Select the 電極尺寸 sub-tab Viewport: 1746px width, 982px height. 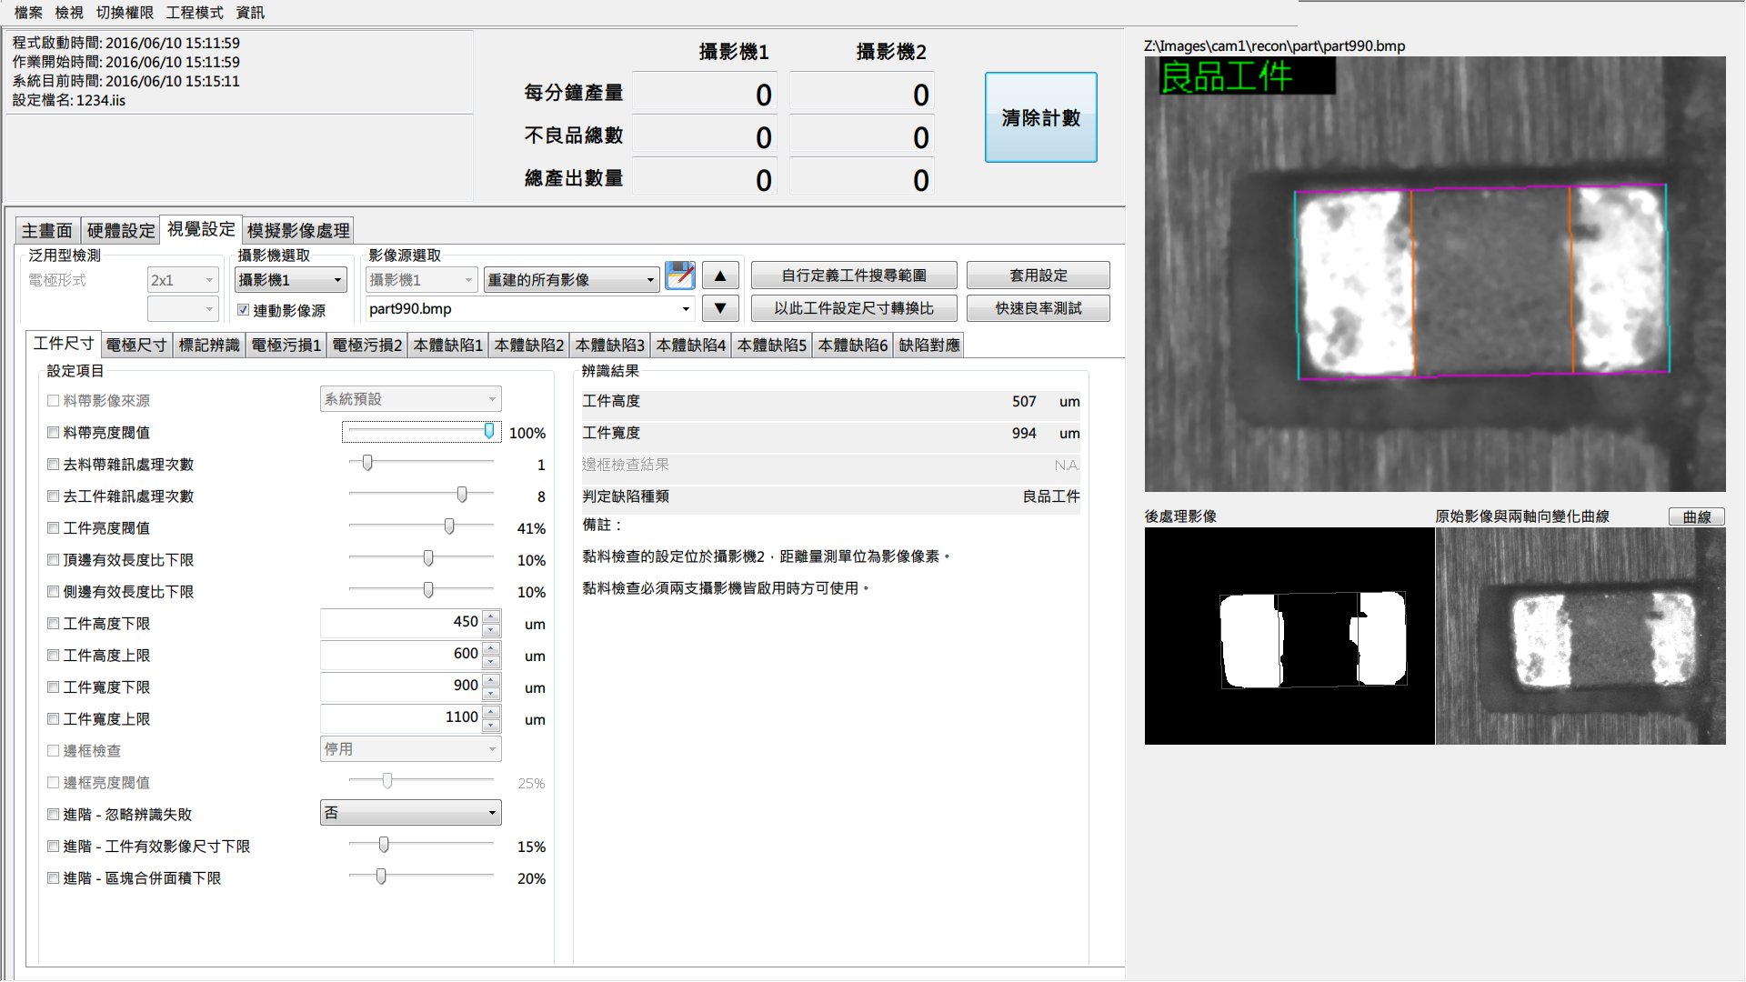point(136,346)
